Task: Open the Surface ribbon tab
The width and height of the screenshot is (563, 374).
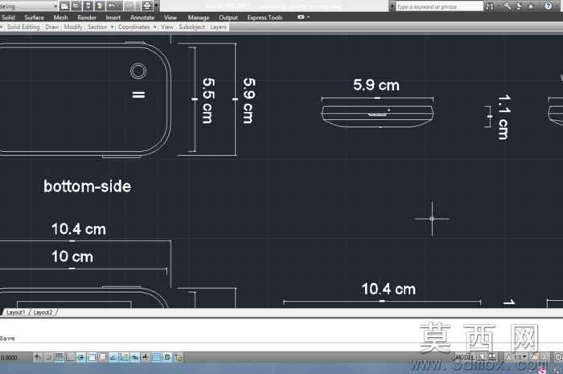Action: click(34, 17)
